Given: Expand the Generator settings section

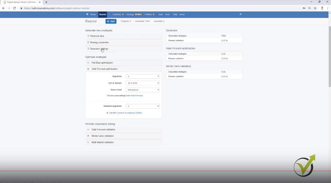Looking at the screenshot, I should [99, 49].
